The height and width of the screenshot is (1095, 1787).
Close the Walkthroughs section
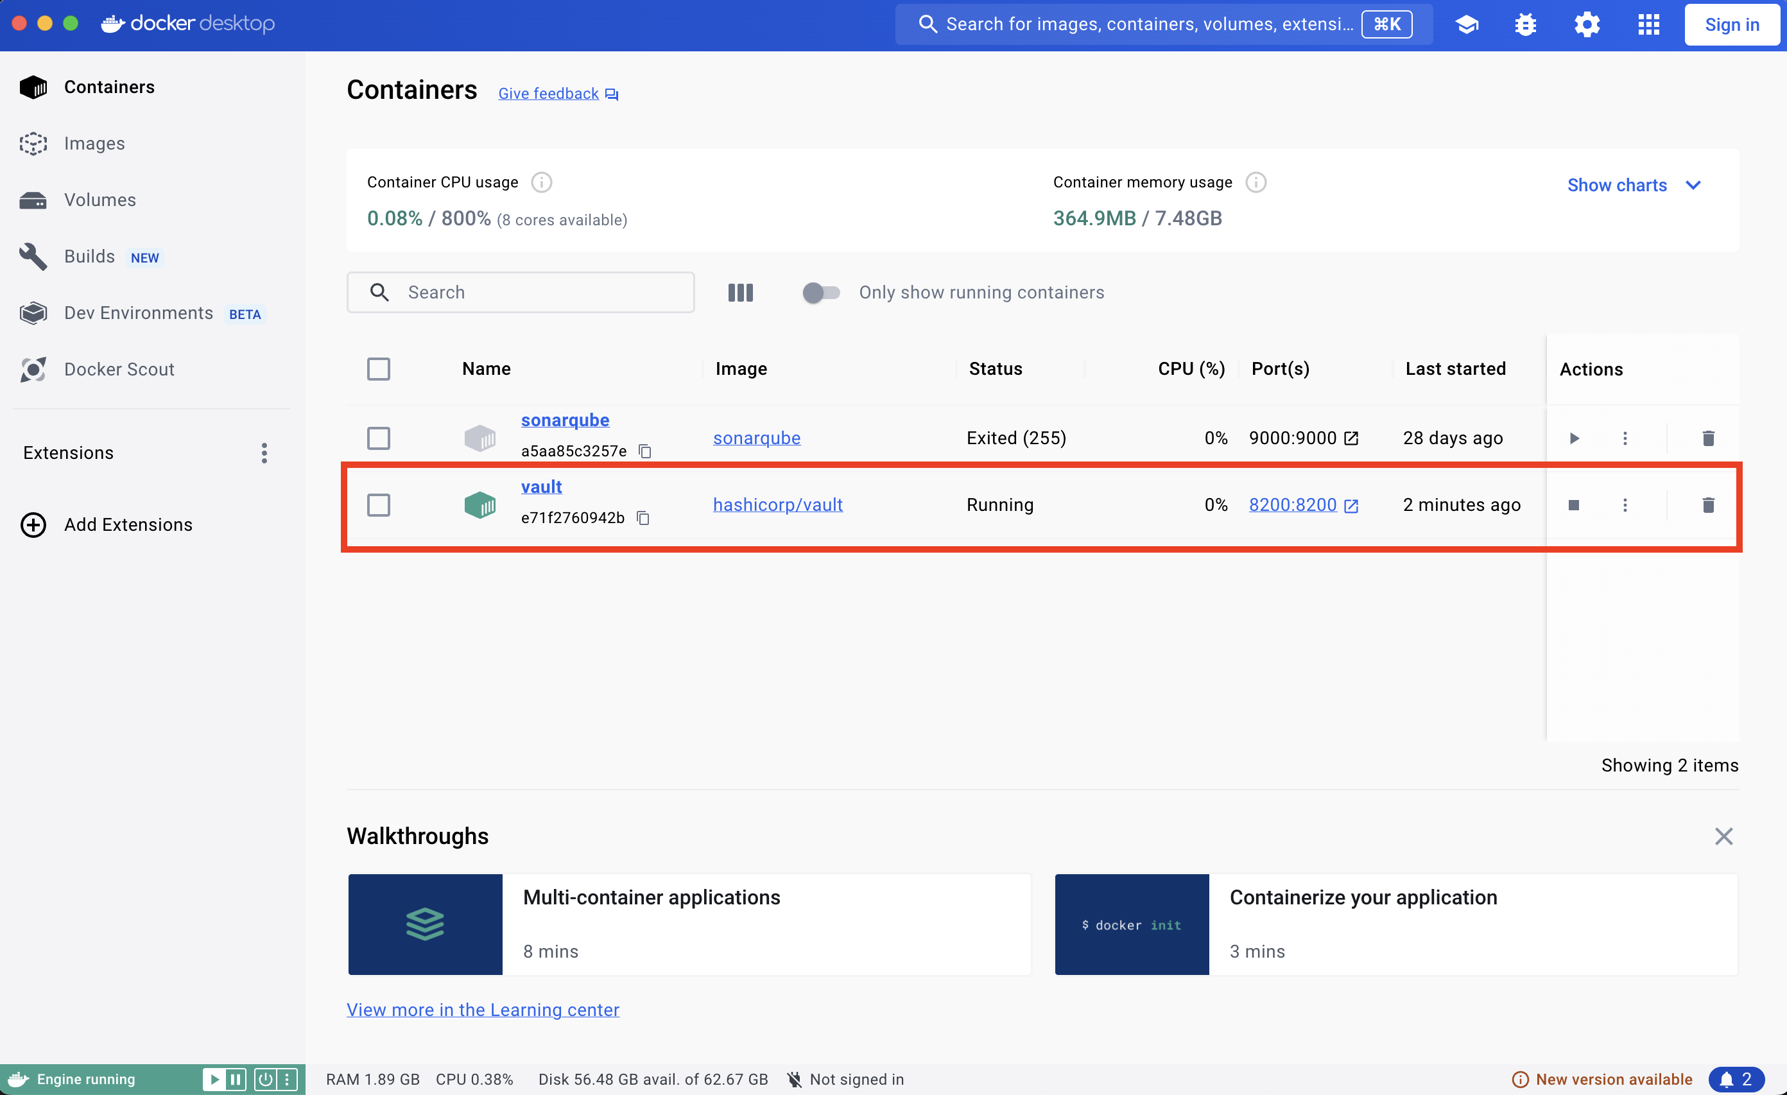tap(1723, 837)
